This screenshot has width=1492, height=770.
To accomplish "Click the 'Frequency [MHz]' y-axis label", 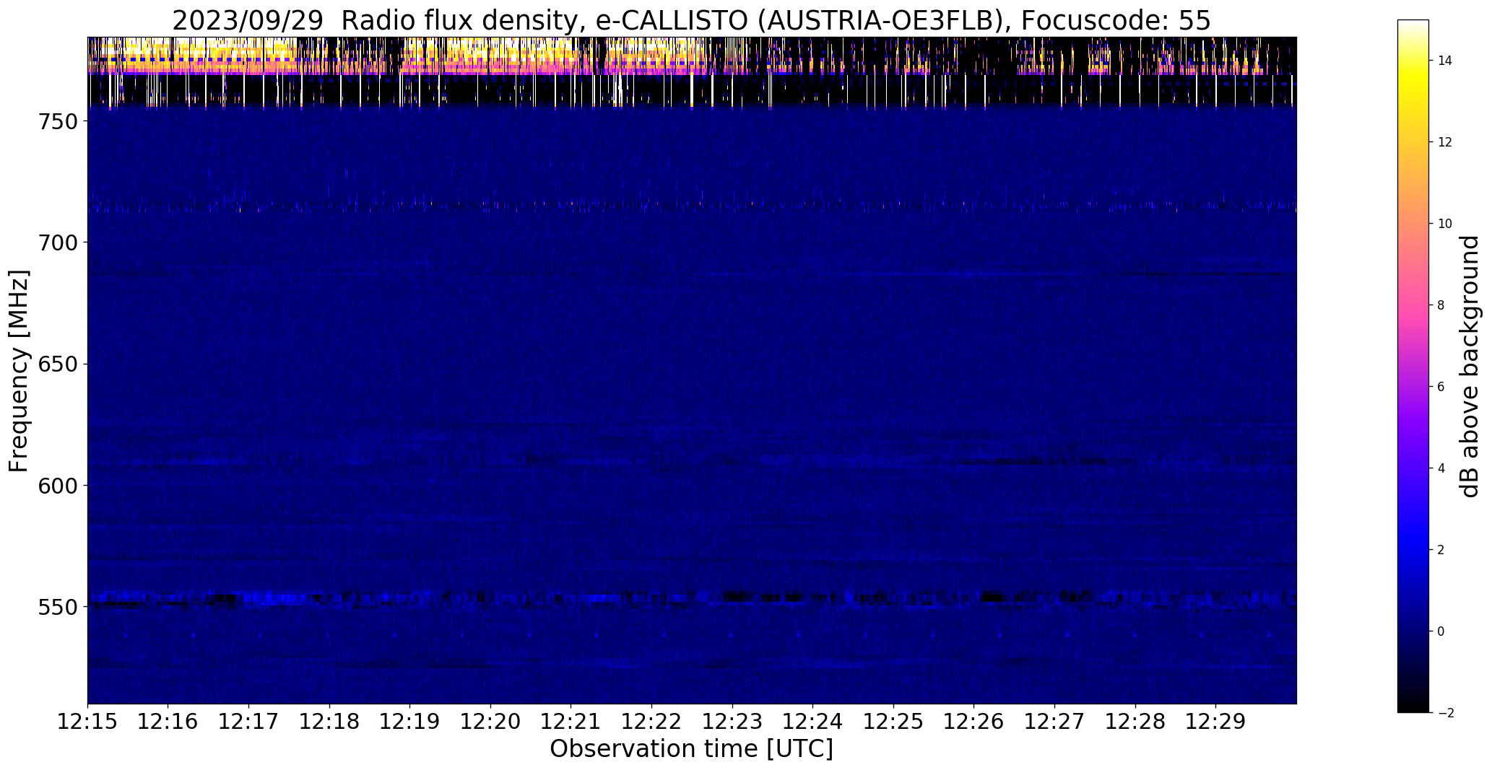I will click(19, 371).
